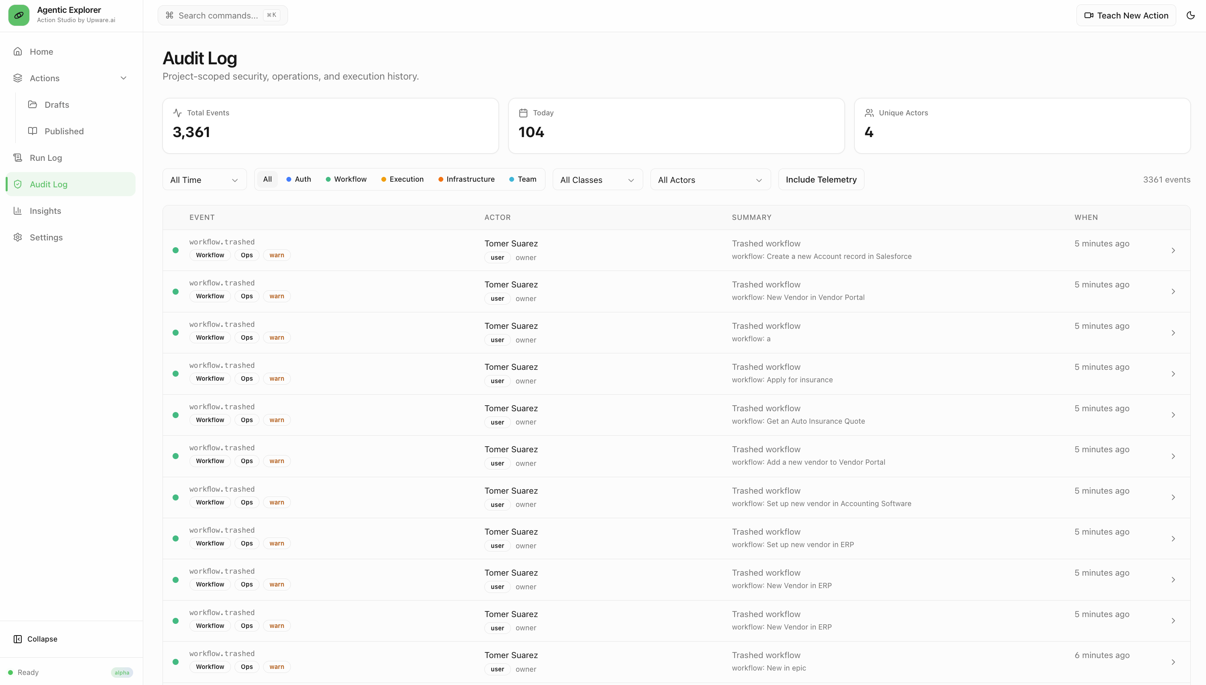The height and width of the screenshot is (685, 1206).
Task: Click the alpha badge
Action: tap(122, 672)
